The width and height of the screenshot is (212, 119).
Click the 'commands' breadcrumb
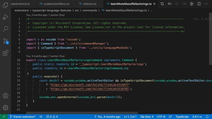(90, 10)
